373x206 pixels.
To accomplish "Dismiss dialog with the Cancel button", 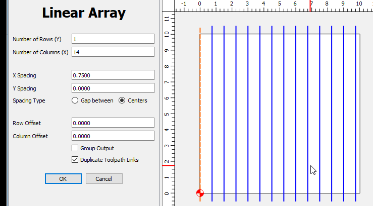I will coord(104,179).
